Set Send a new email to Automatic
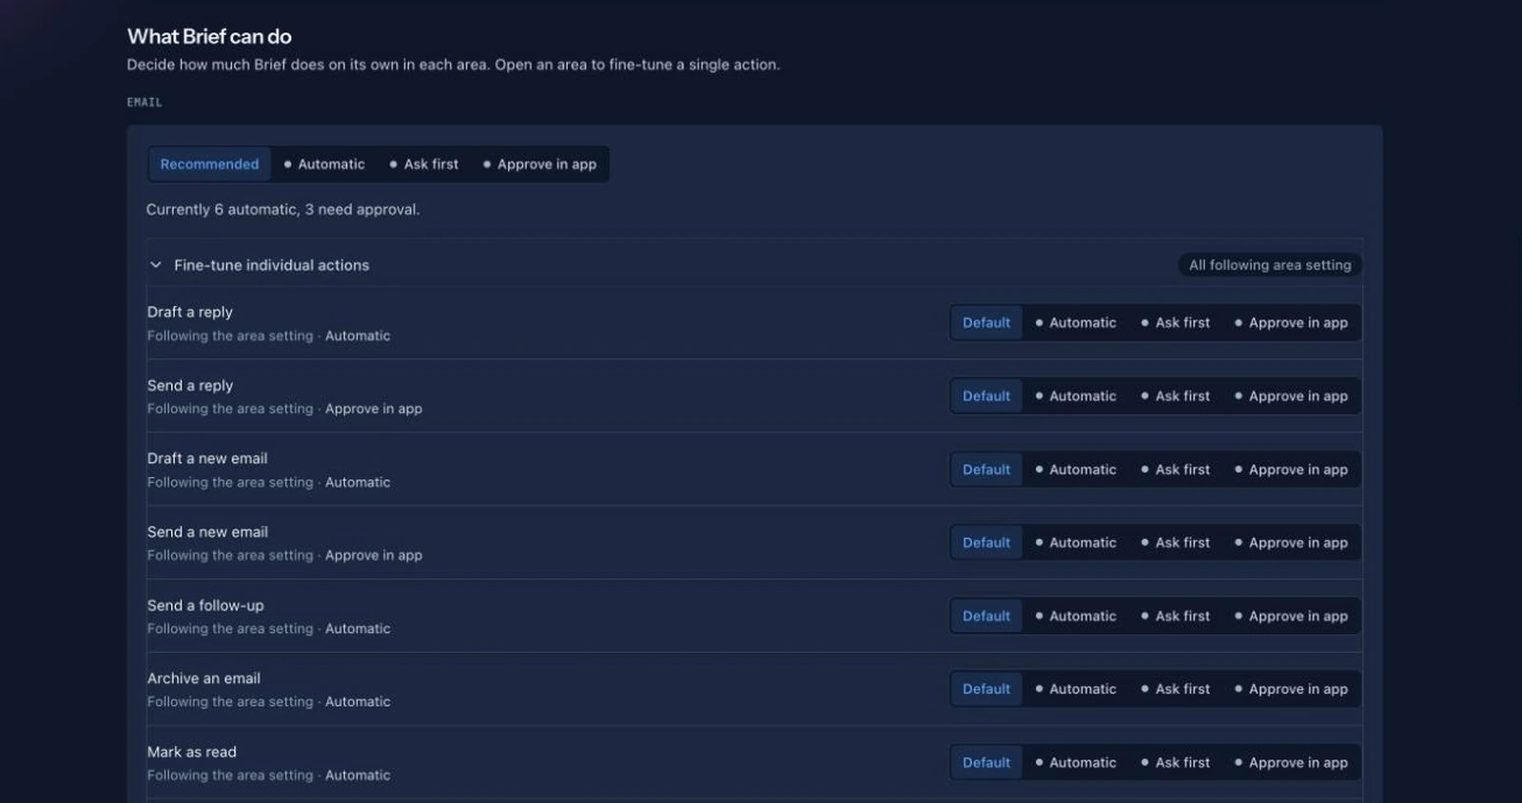 coord(1076,543)
